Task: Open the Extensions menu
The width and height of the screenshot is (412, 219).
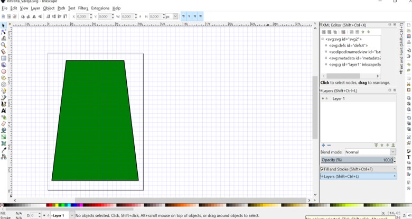Action: coord(100,8)
